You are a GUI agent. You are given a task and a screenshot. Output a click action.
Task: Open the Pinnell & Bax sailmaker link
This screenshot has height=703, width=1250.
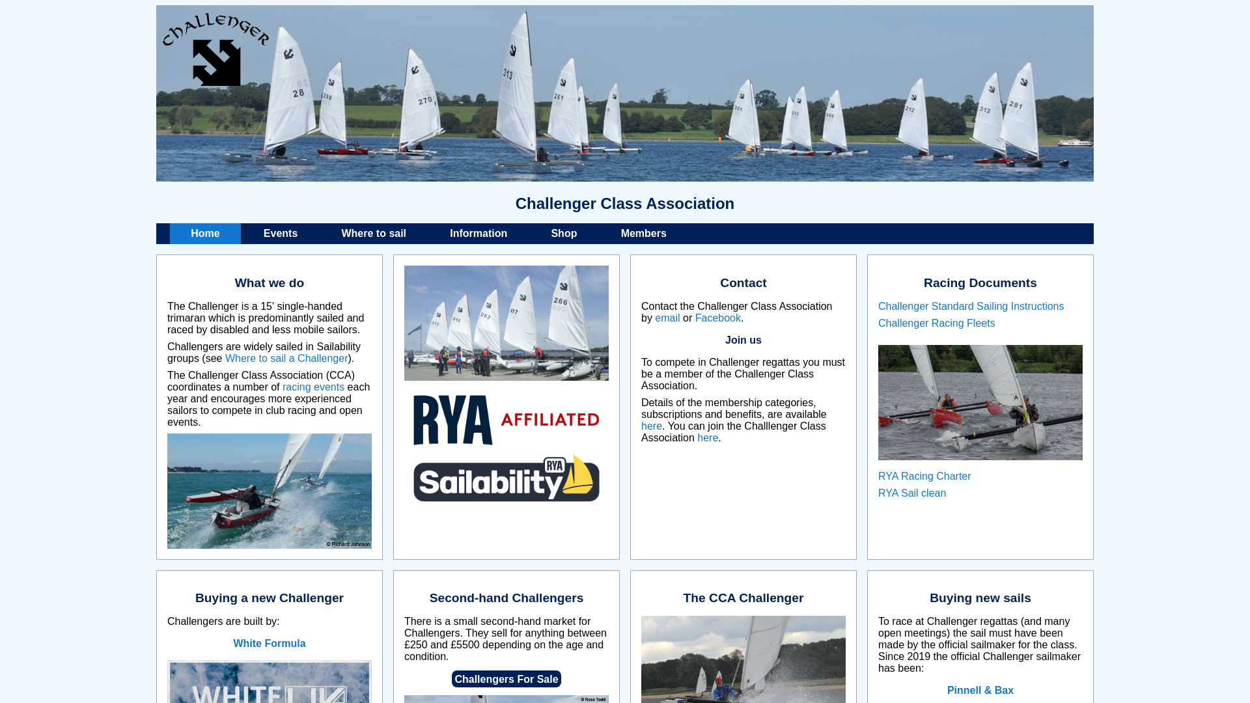click(x=980, y=691)
